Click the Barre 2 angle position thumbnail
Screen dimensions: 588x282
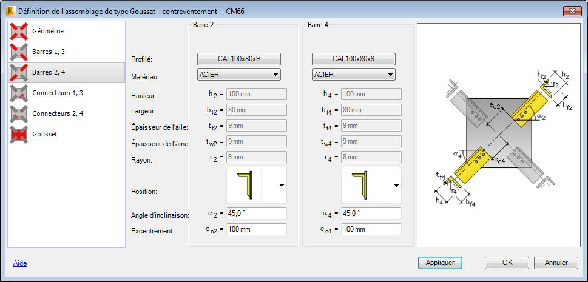[x=244, y=185]
